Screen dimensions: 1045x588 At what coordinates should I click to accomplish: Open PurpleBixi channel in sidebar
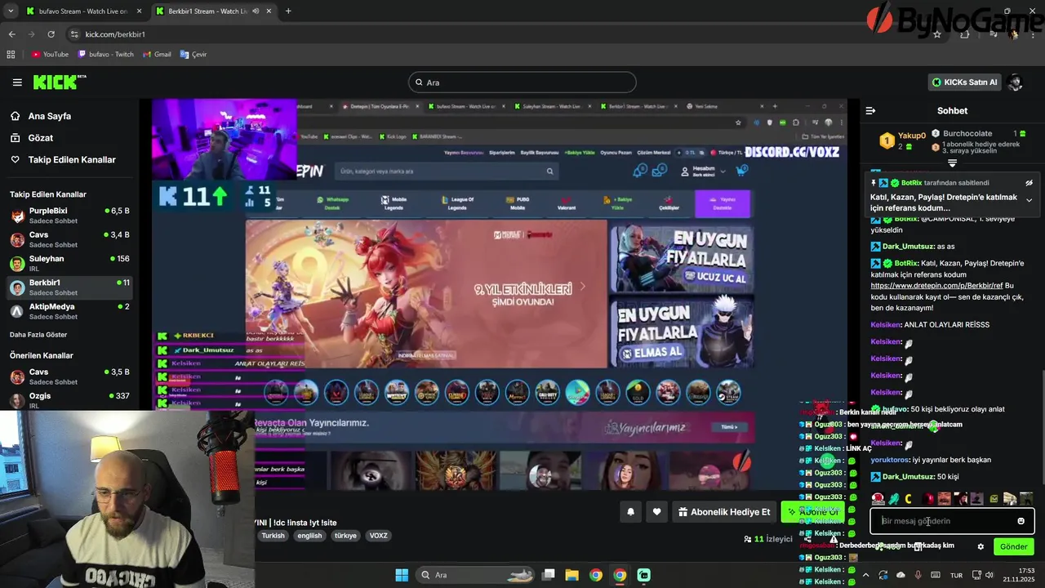click(69, 216)
